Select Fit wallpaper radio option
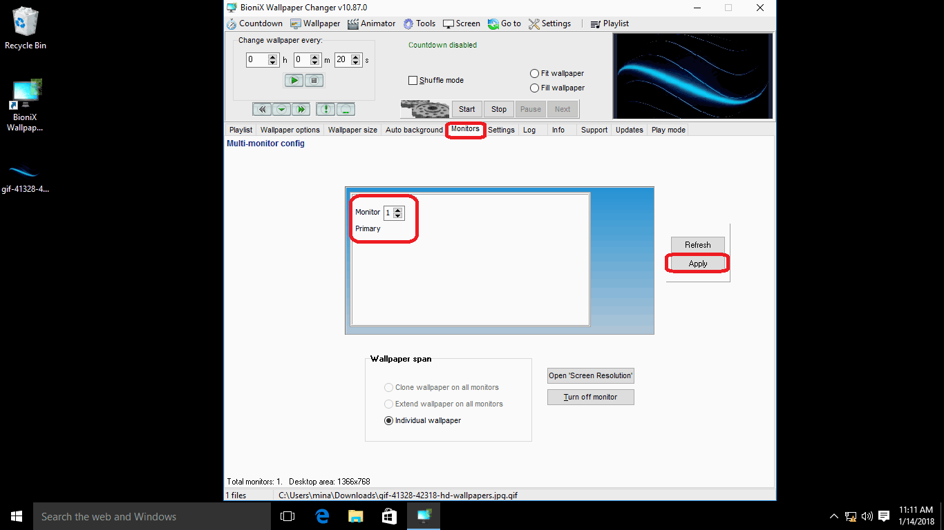 tap(534, 73)
